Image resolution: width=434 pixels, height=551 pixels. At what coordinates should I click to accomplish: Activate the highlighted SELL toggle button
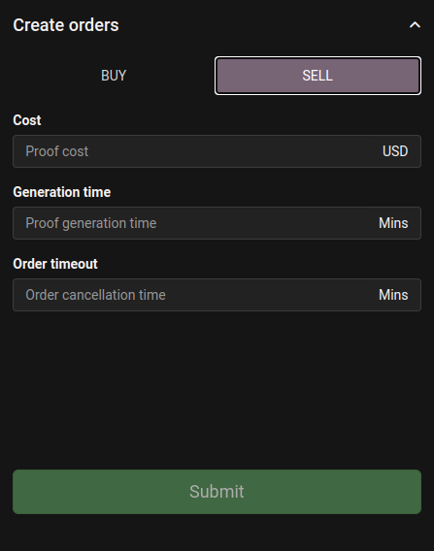pyautogui.click(x=317, y=76)
